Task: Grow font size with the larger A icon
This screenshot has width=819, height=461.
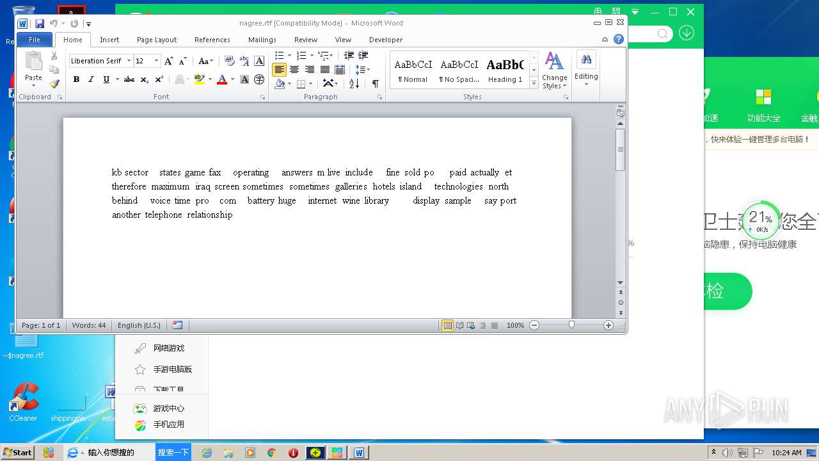Action: 169,61
